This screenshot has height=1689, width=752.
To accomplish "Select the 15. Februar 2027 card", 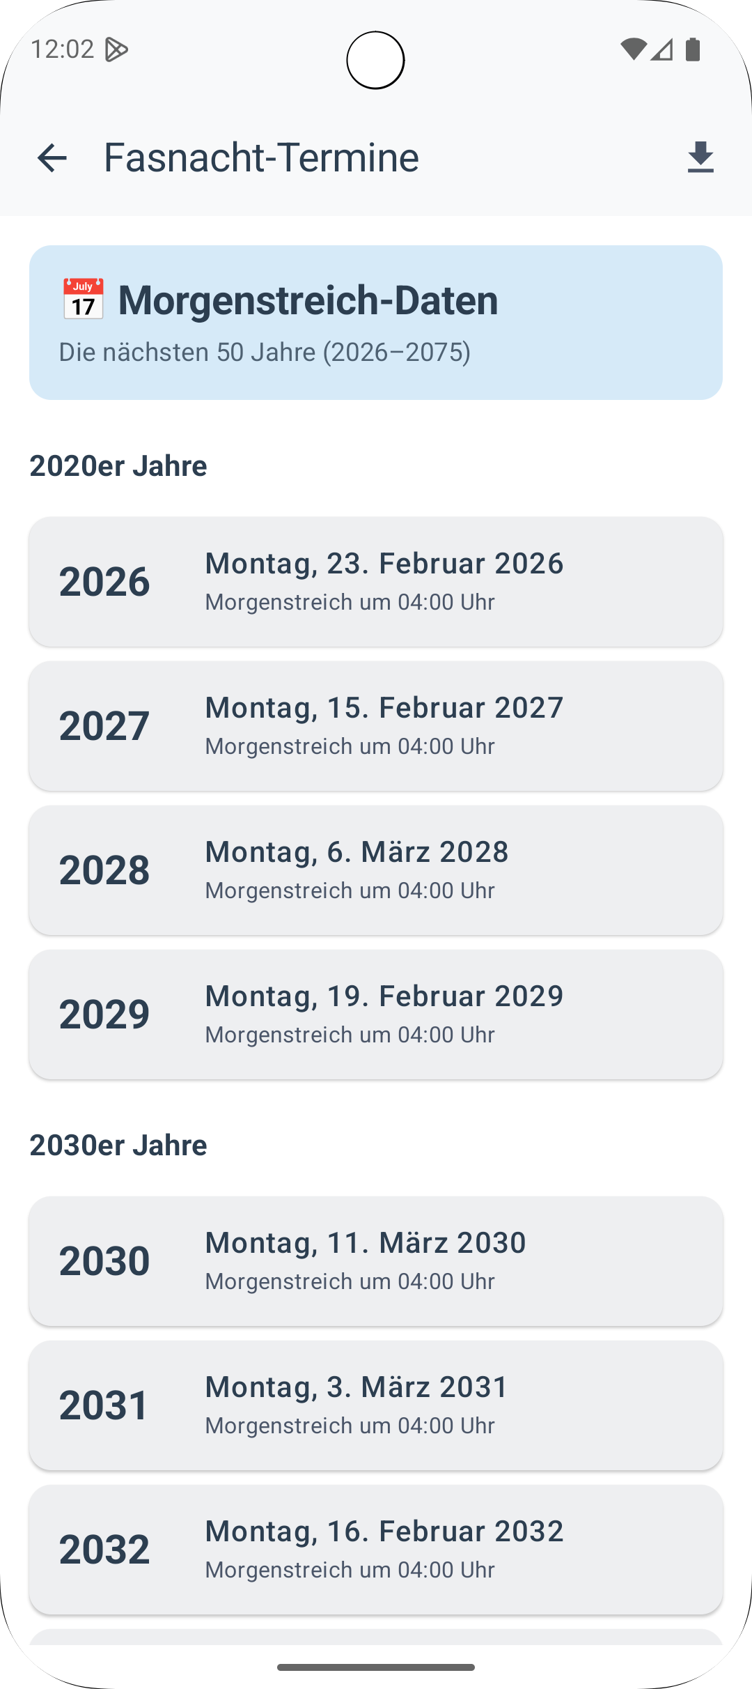I will click(376, 725).
